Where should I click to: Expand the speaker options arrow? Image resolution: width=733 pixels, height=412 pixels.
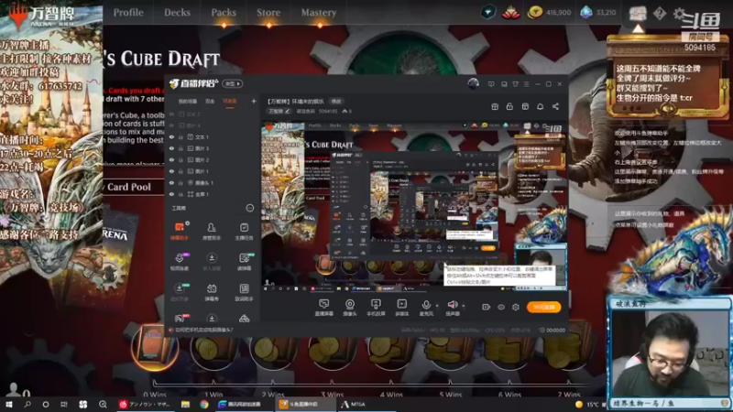click(464, 306)
